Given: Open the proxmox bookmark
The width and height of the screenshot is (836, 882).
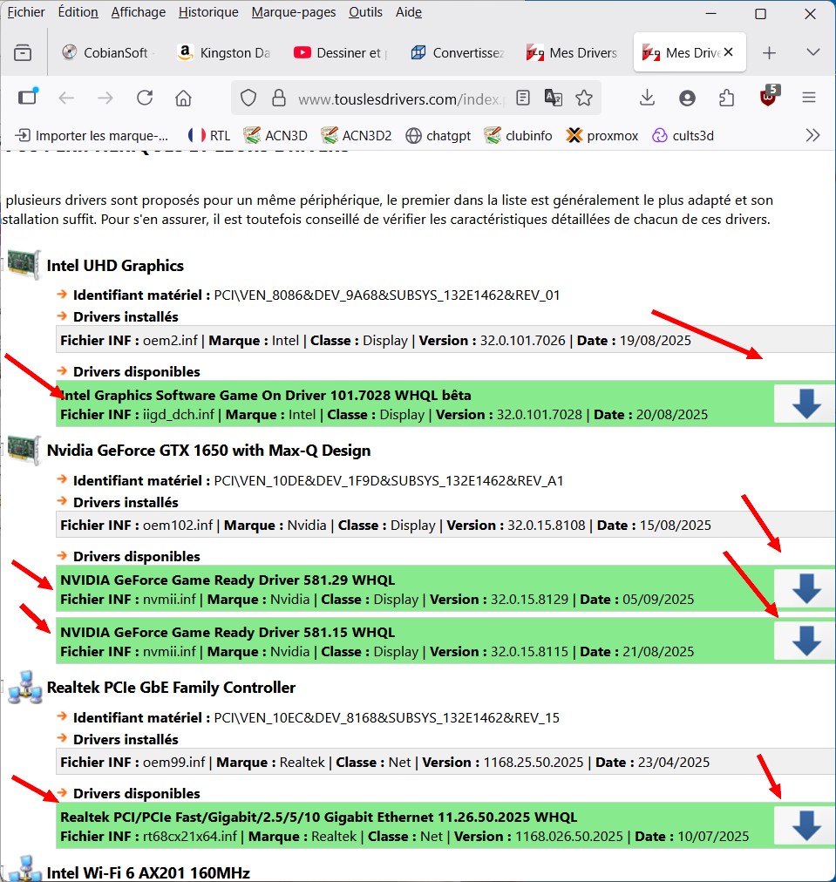Looking at the screenshot, I should point(602,135).
